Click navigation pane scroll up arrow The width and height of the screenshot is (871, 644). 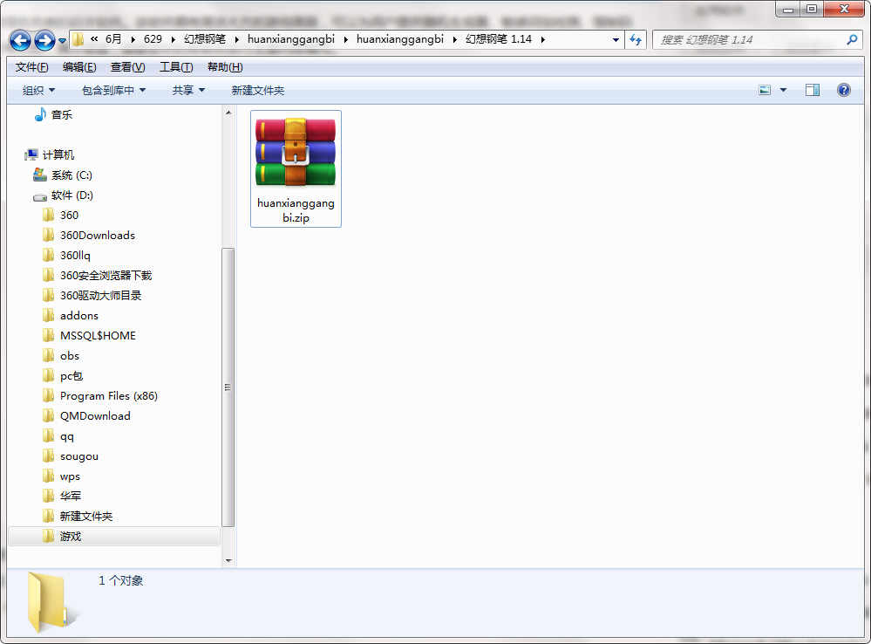click(x=228, y=113)
